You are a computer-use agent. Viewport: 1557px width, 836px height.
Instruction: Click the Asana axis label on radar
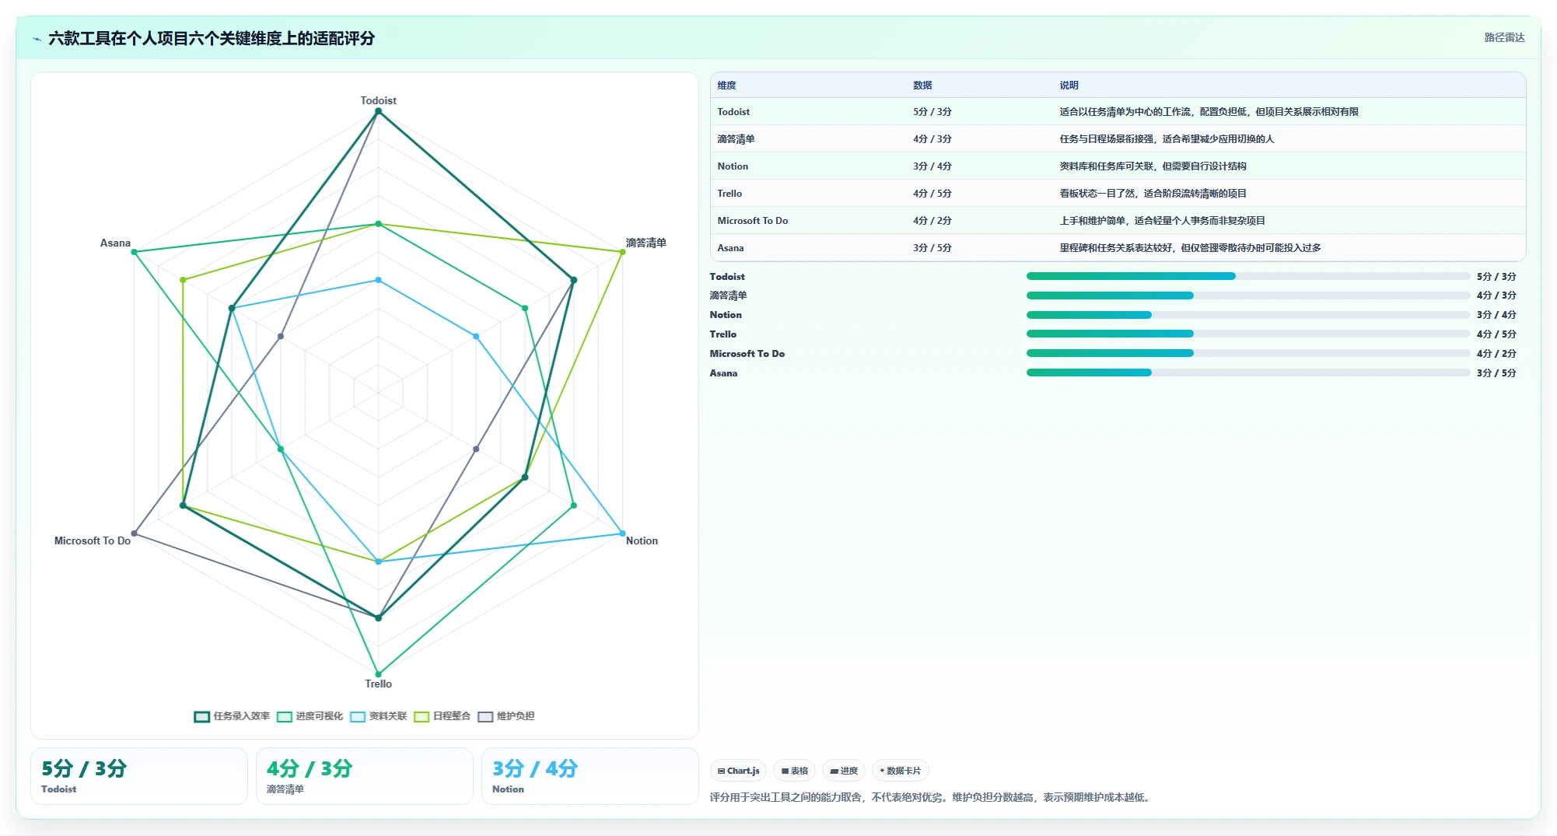point(115,243)
